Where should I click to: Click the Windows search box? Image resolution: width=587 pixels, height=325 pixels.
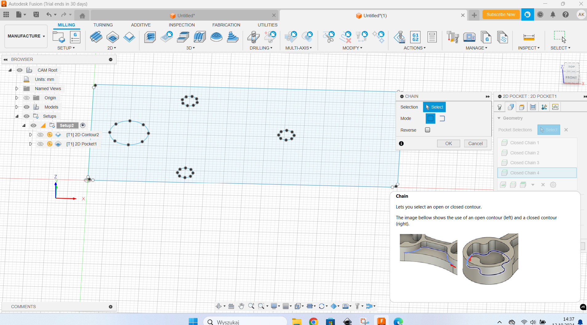click(245, 321)
